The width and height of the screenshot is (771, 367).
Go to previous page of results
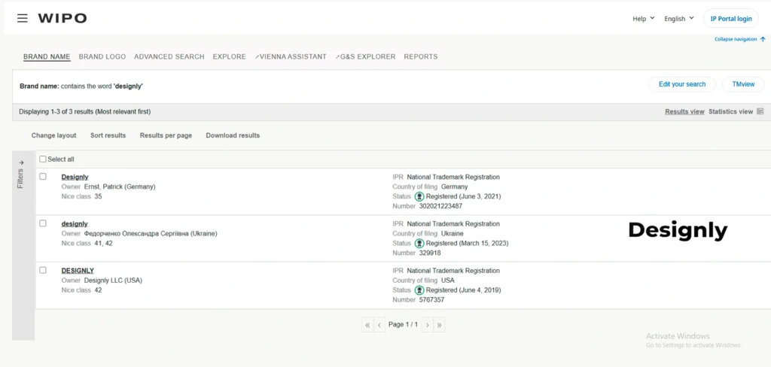pyautogui.click(x=379, y=325)
